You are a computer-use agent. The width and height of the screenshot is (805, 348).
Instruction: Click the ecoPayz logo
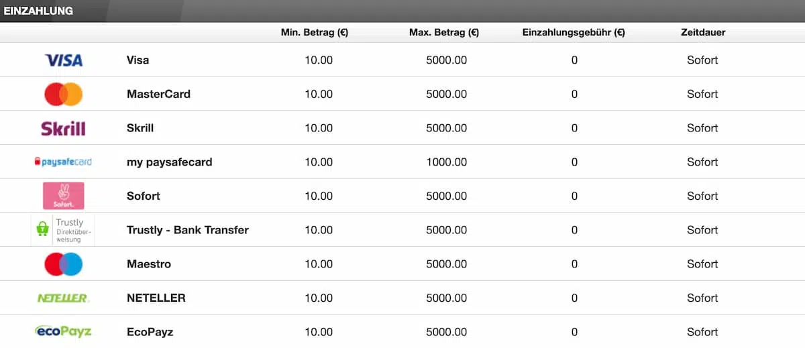point(63,331)
